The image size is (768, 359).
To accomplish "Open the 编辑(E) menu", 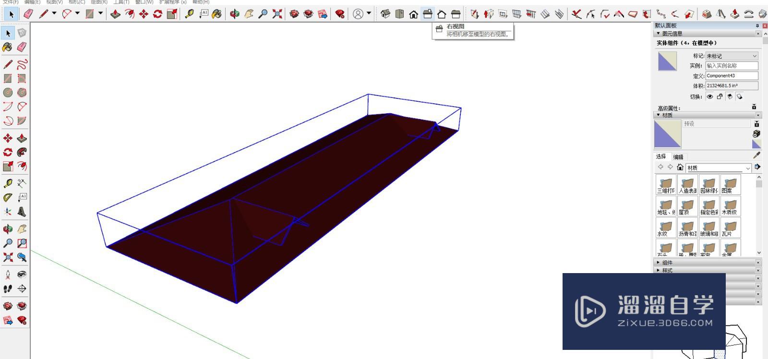I will pos(32,2).
